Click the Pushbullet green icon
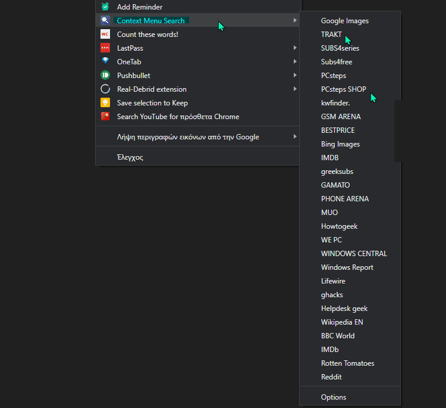 click(x=105, y=75)
